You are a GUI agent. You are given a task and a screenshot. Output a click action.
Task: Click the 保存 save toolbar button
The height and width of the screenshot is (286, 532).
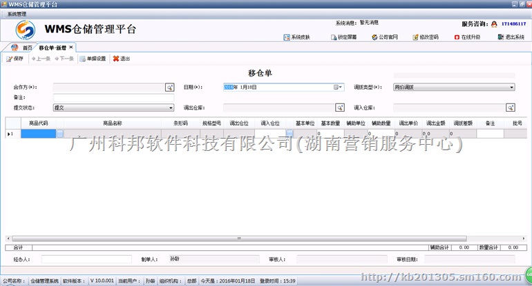coord(15,59)
